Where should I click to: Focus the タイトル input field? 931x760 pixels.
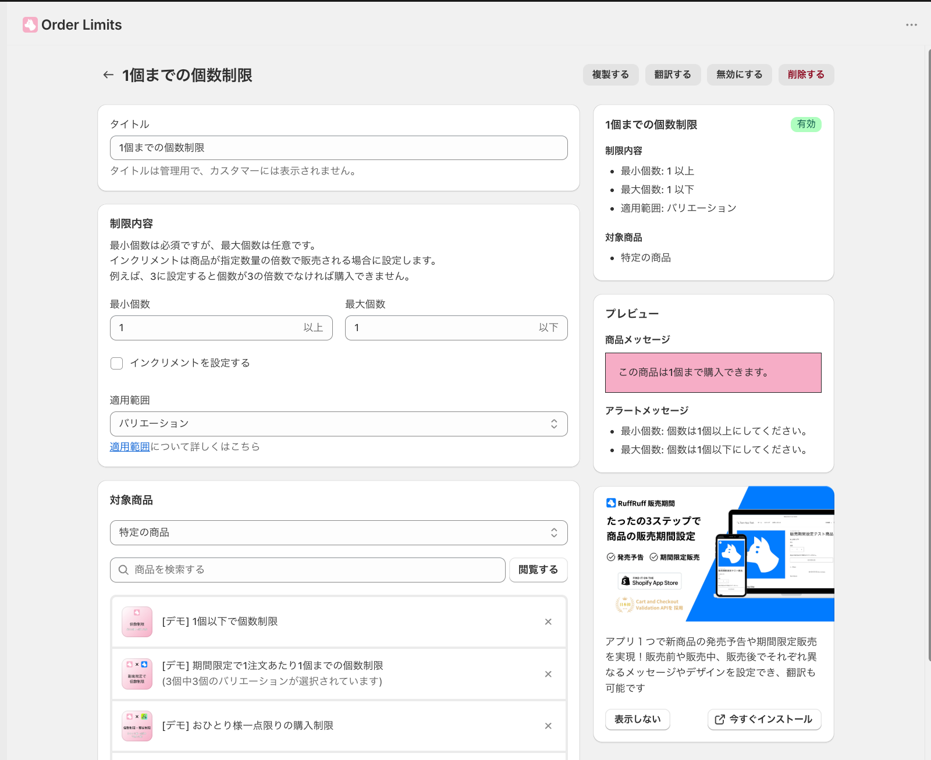(x=339, y=148)
